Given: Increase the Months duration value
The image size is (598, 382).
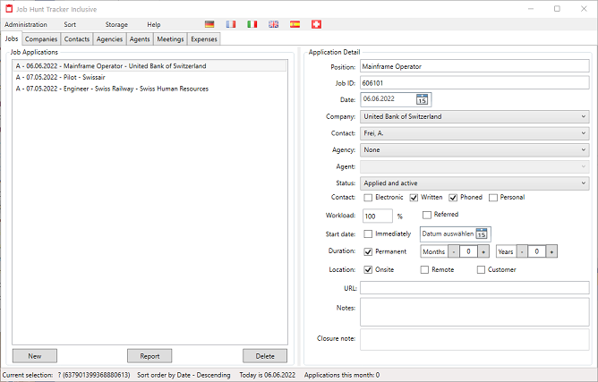Looking at the screenshot, I should click(x=483, y=251).
